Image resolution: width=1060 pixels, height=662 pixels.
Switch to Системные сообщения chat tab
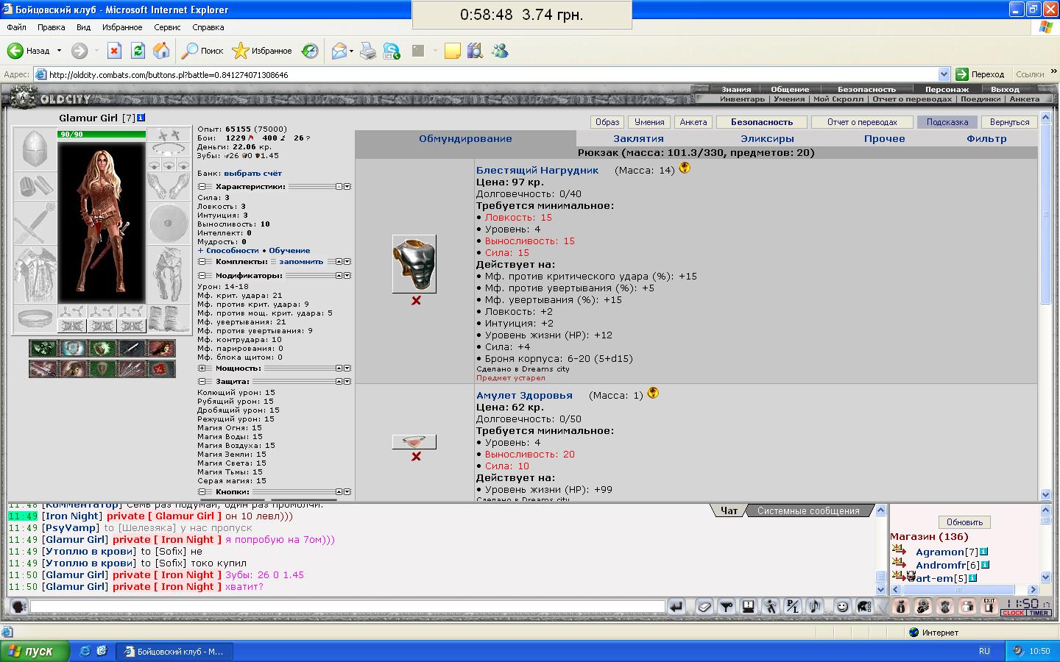[x=808, y=510]
